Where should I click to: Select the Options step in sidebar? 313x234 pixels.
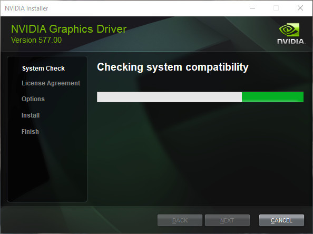tap(33, 99)
